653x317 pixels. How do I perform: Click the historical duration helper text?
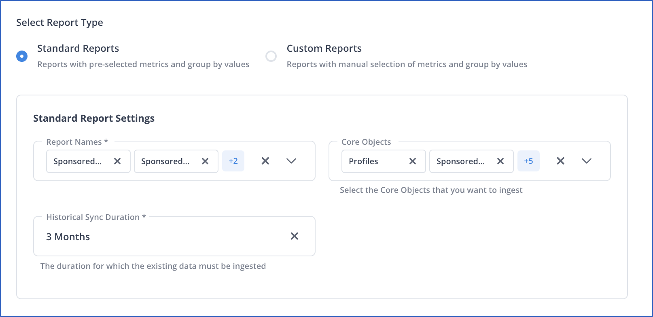click(x=153, y=266)
